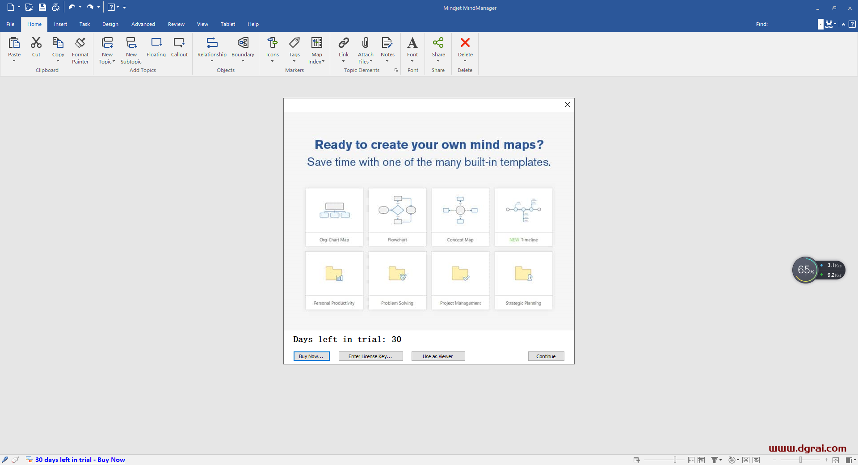Click the outline view icon in status bar

756,460
